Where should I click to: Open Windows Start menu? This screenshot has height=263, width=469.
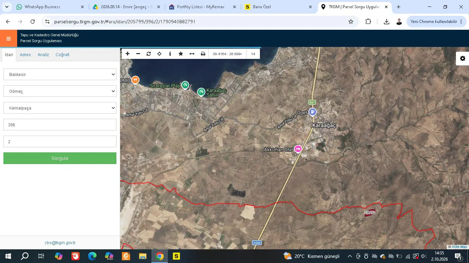click(8, 256)
